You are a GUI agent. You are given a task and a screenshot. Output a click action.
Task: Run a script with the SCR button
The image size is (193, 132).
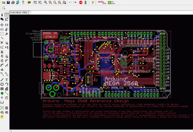[35, 2]
